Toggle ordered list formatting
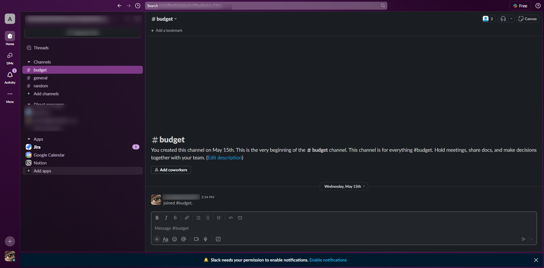Viewport: 544px width, 268px height. coord(198,218)
